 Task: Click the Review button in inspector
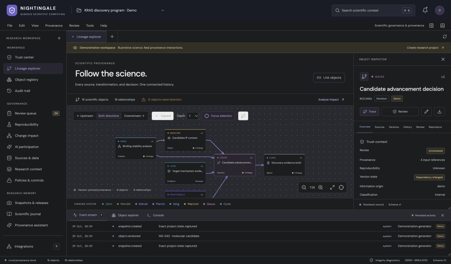pyautogui.click(x=400, y=111)
